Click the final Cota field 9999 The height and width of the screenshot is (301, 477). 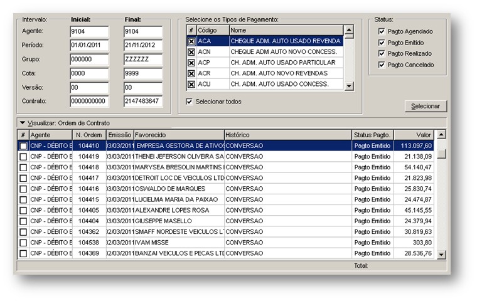pos(143,73)
